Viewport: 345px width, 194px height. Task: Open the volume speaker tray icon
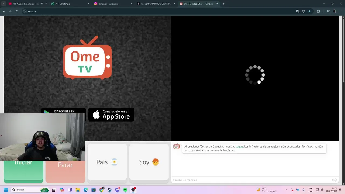322,190
